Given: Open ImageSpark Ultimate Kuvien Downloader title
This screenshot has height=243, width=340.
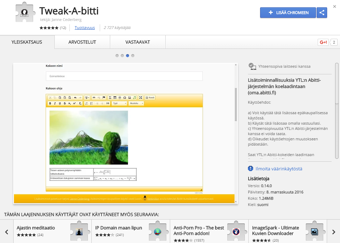Looking at the screenshot, I should click(x=275, y=231).
